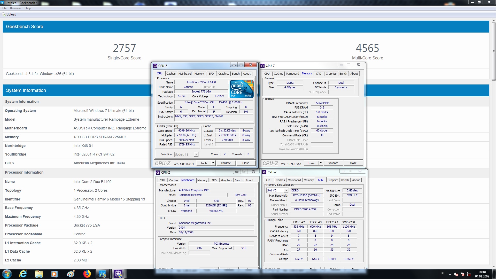Click the DE language indicator
Viewport: 496px width, 279px height.
point(443,273)
